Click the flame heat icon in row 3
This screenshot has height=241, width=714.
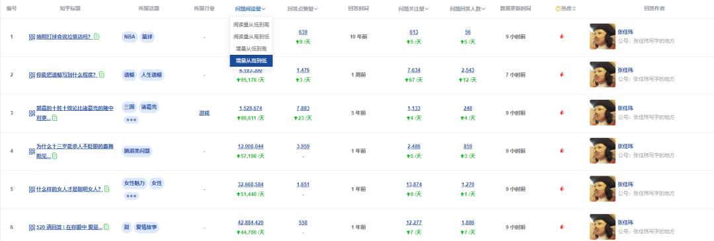pos(562,113)
